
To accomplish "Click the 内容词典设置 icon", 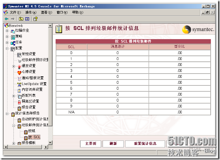I will 19,90.
